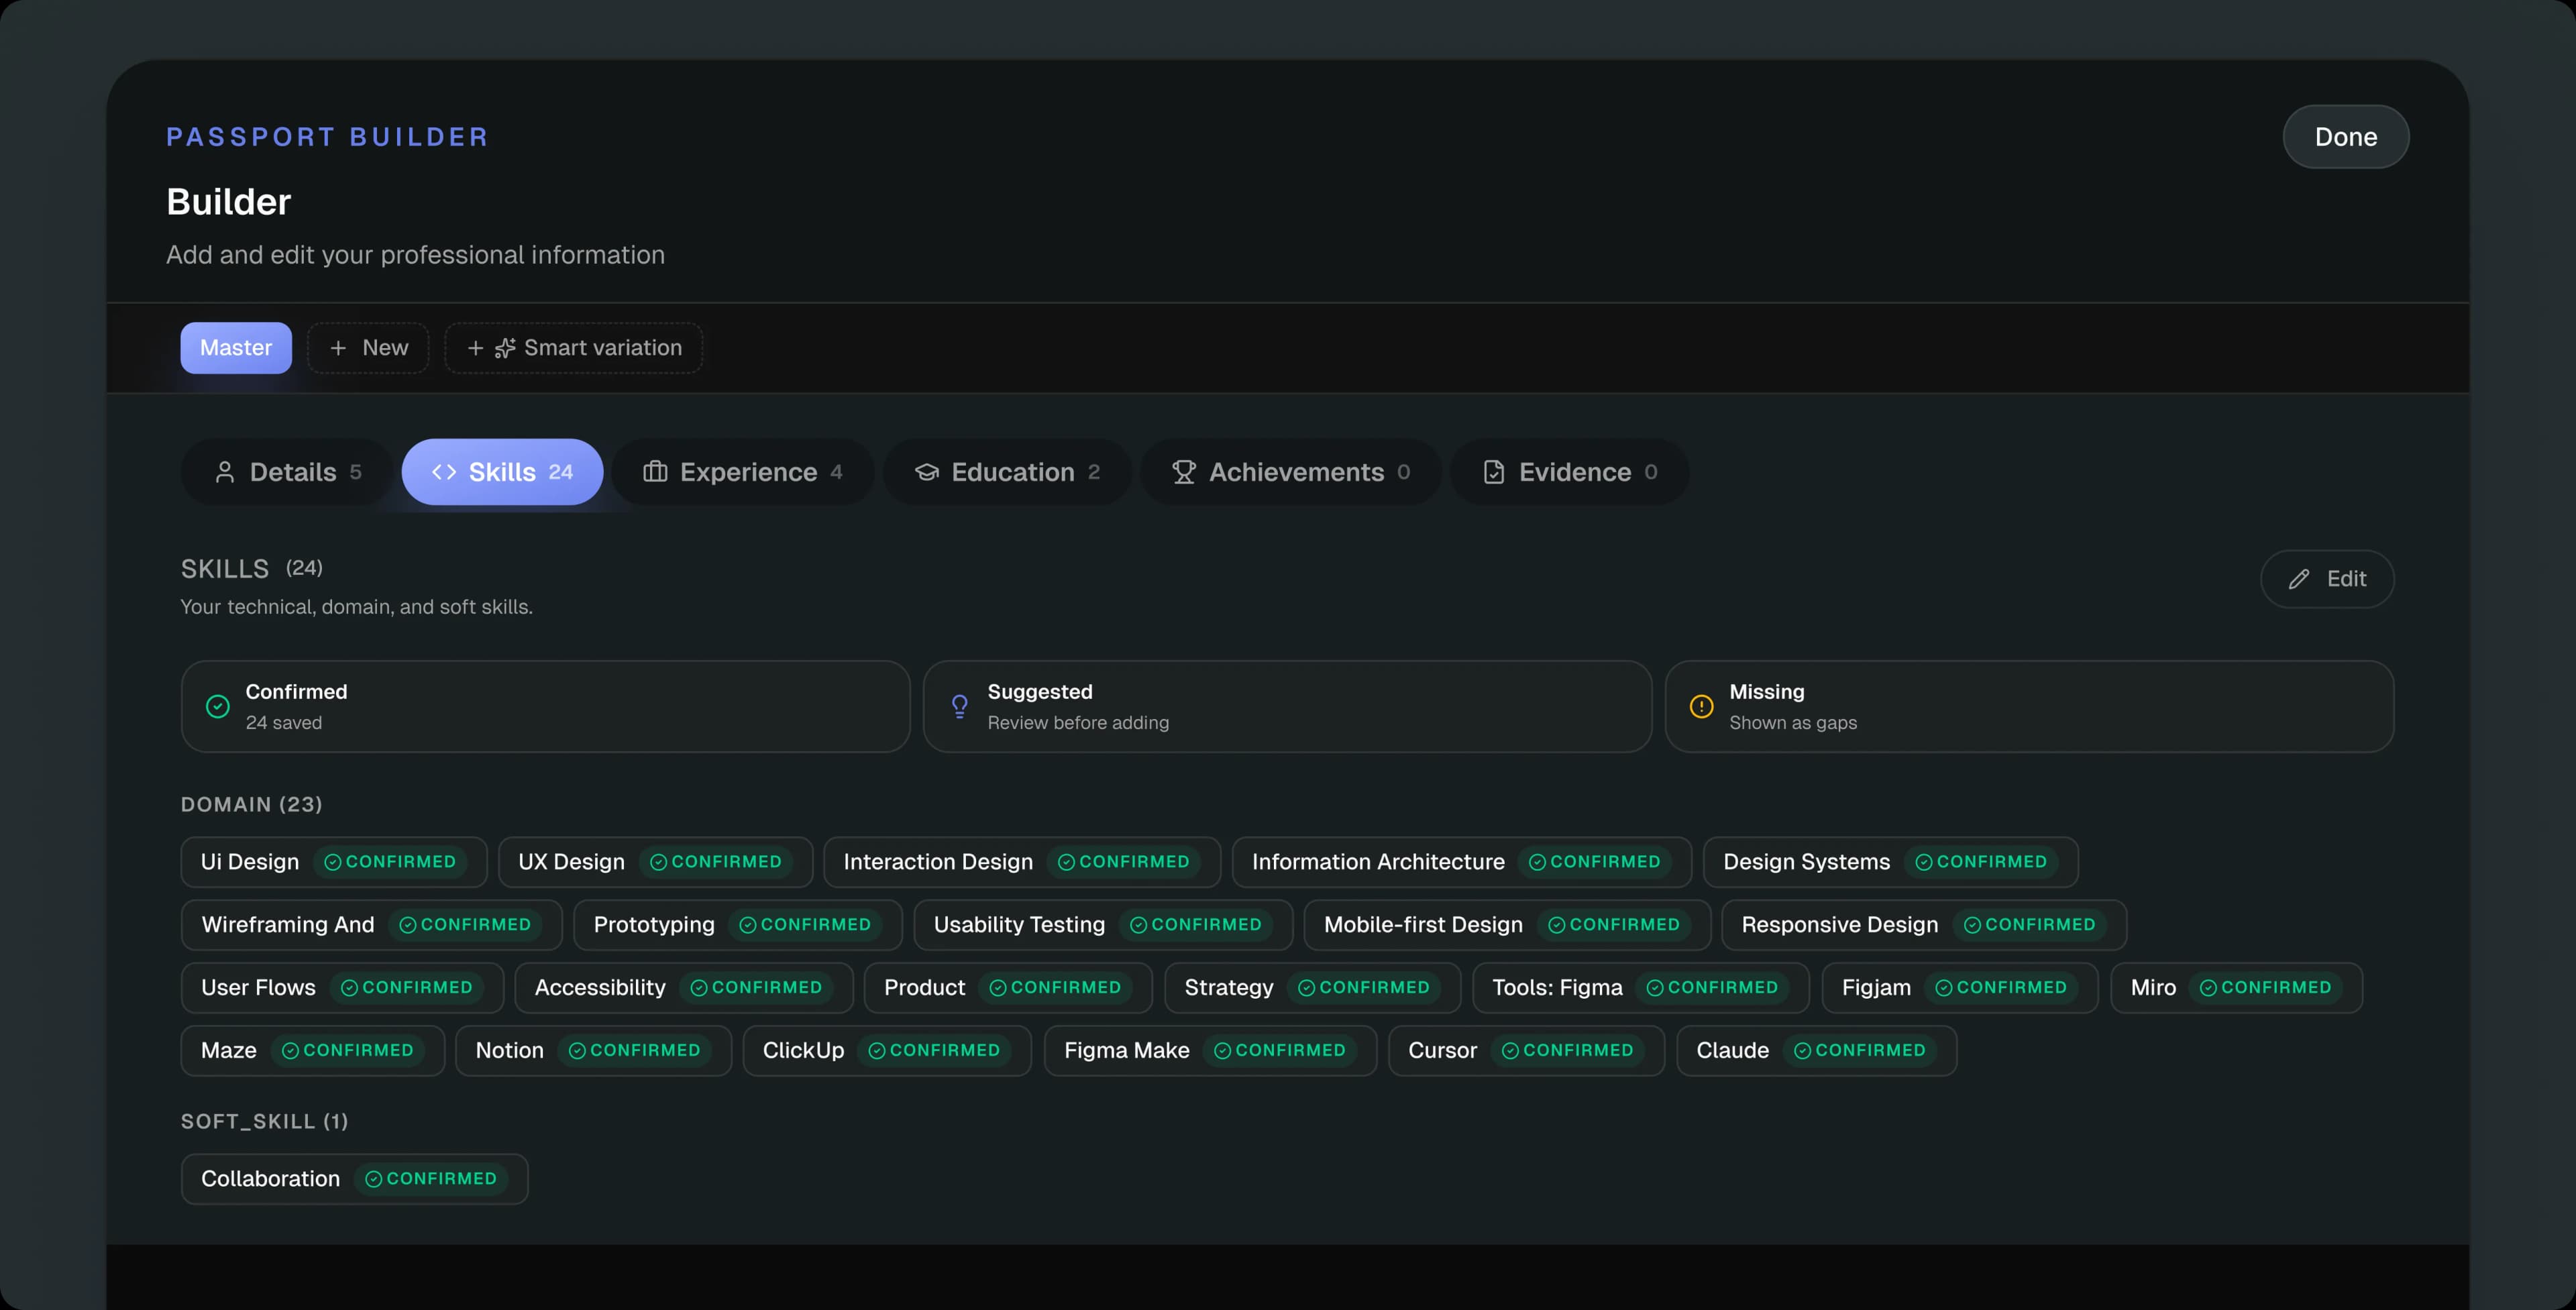The image size is (2576, 1310).
Task: Click the CONFIRMED badge on Design Systems
Action: [x=1981, y=862]
